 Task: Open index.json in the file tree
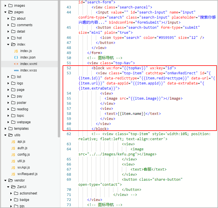click(28, 57)
